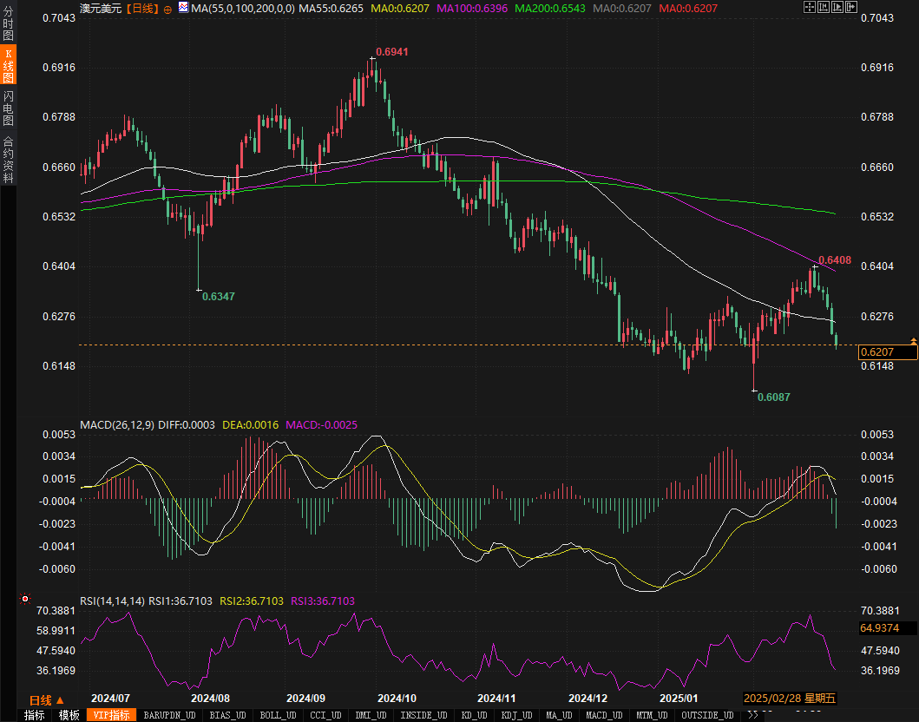This screenshot has width=919, height=722.
Task: Click the orange arrow marker above the 0.6207 price tag
Action: coord(913,338)
